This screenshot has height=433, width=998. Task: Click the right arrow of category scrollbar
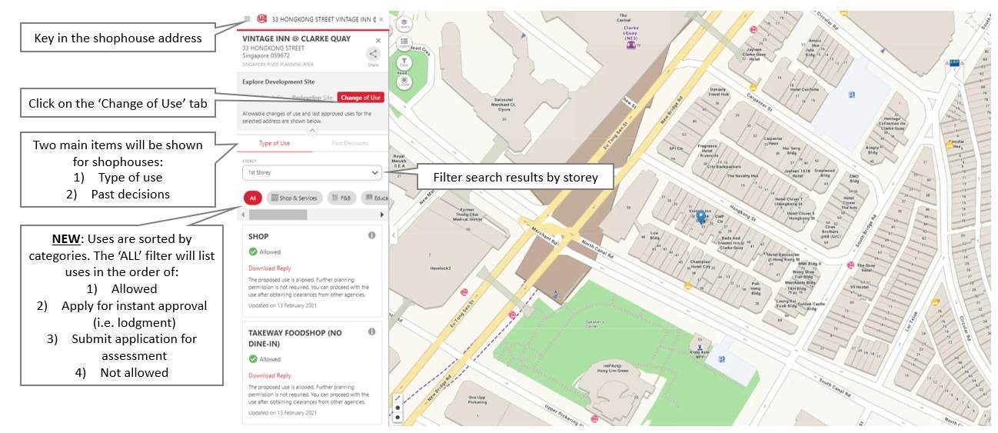pos(382,215)
